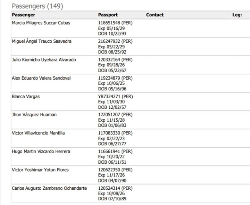Select passenger Marcia Milagros Succar Cubas
Viewport: 250px width, 205px height.
coord(41,23)
